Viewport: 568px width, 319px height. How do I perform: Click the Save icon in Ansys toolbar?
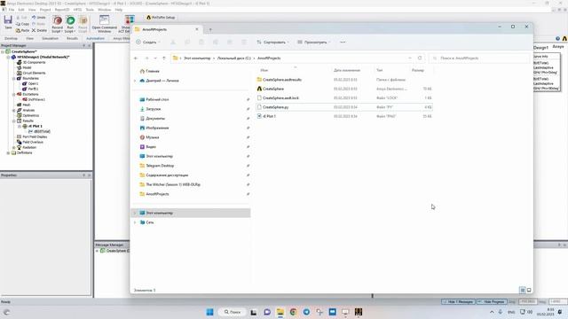tap(8, 22)
